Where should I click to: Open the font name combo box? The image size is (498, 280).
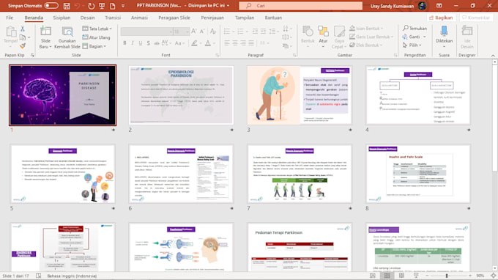[146, 32]
